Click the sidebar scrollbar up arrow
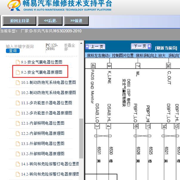This screenshot has height=180, width=180. click(81, 43)
